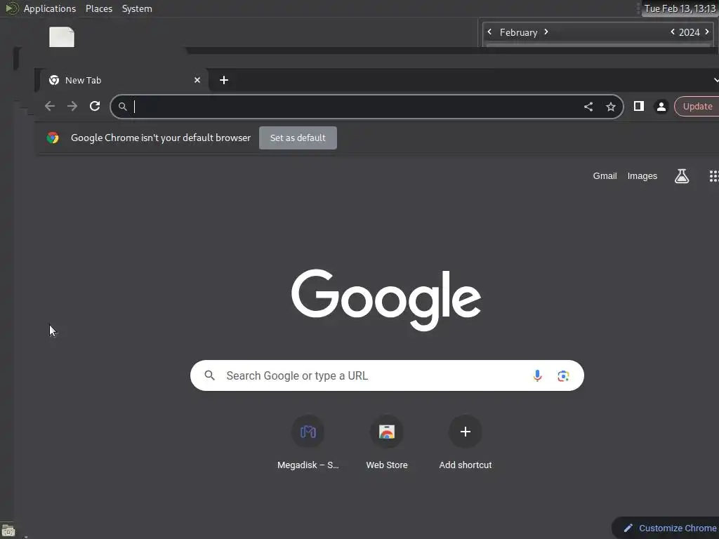The image size is (719, 539).
Task: Go to previous month in calendar
Action: (x=489, y=32)
